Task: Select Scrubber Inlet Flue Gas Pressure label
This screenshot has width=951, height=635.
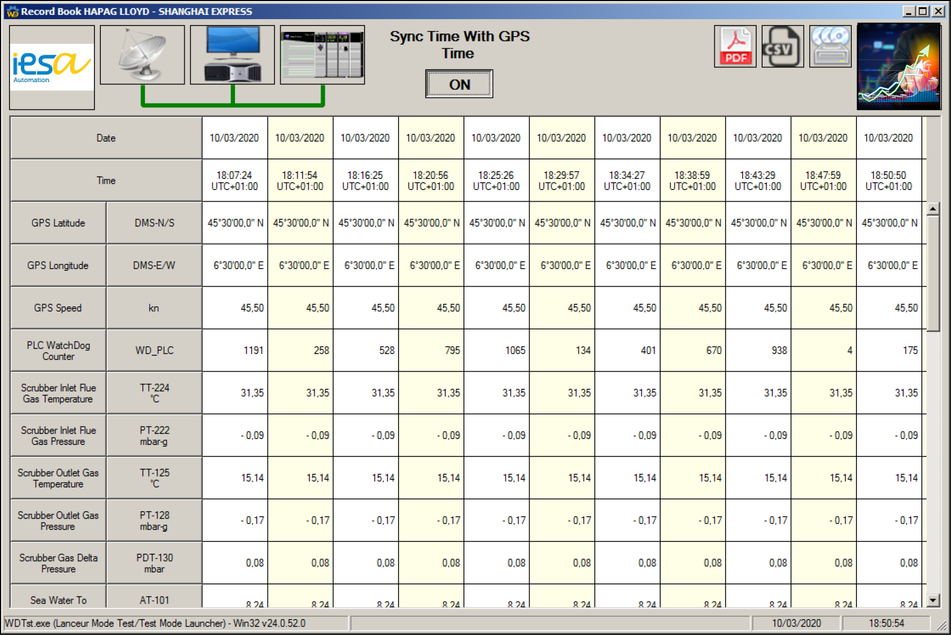Action: pyautogui.click(x=58, y=435)
